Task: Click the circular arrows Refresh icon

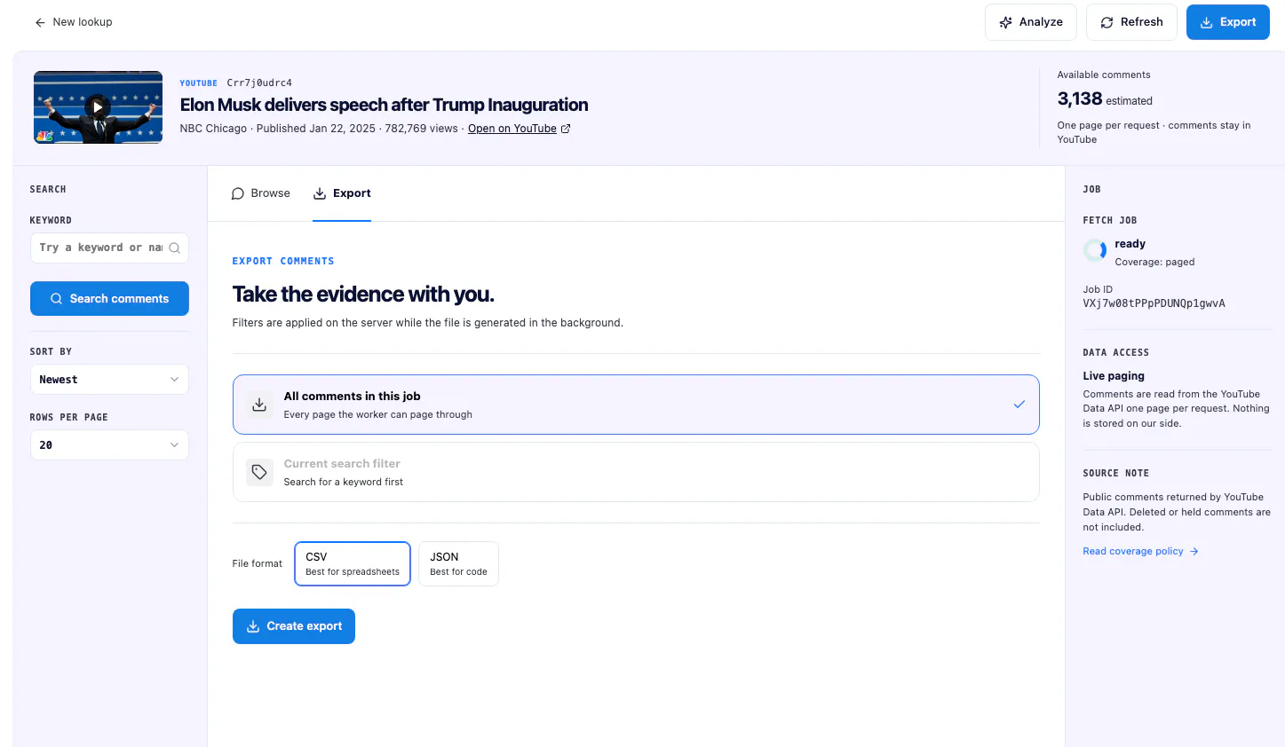Action: pos(1107,22)
